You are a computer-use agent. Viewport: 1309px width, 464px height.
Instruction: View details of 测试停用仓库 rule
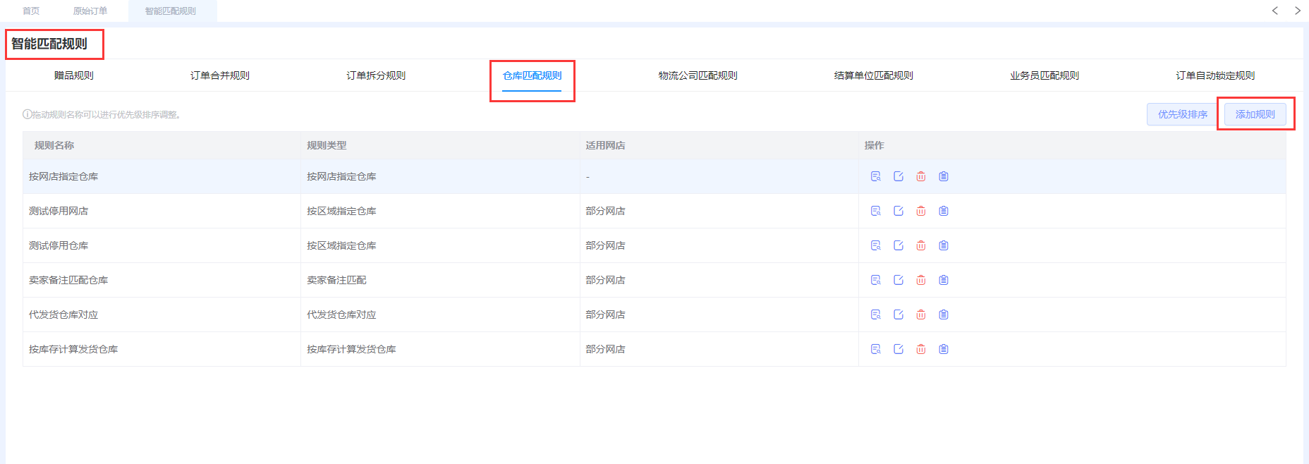(x=876, y=245)
